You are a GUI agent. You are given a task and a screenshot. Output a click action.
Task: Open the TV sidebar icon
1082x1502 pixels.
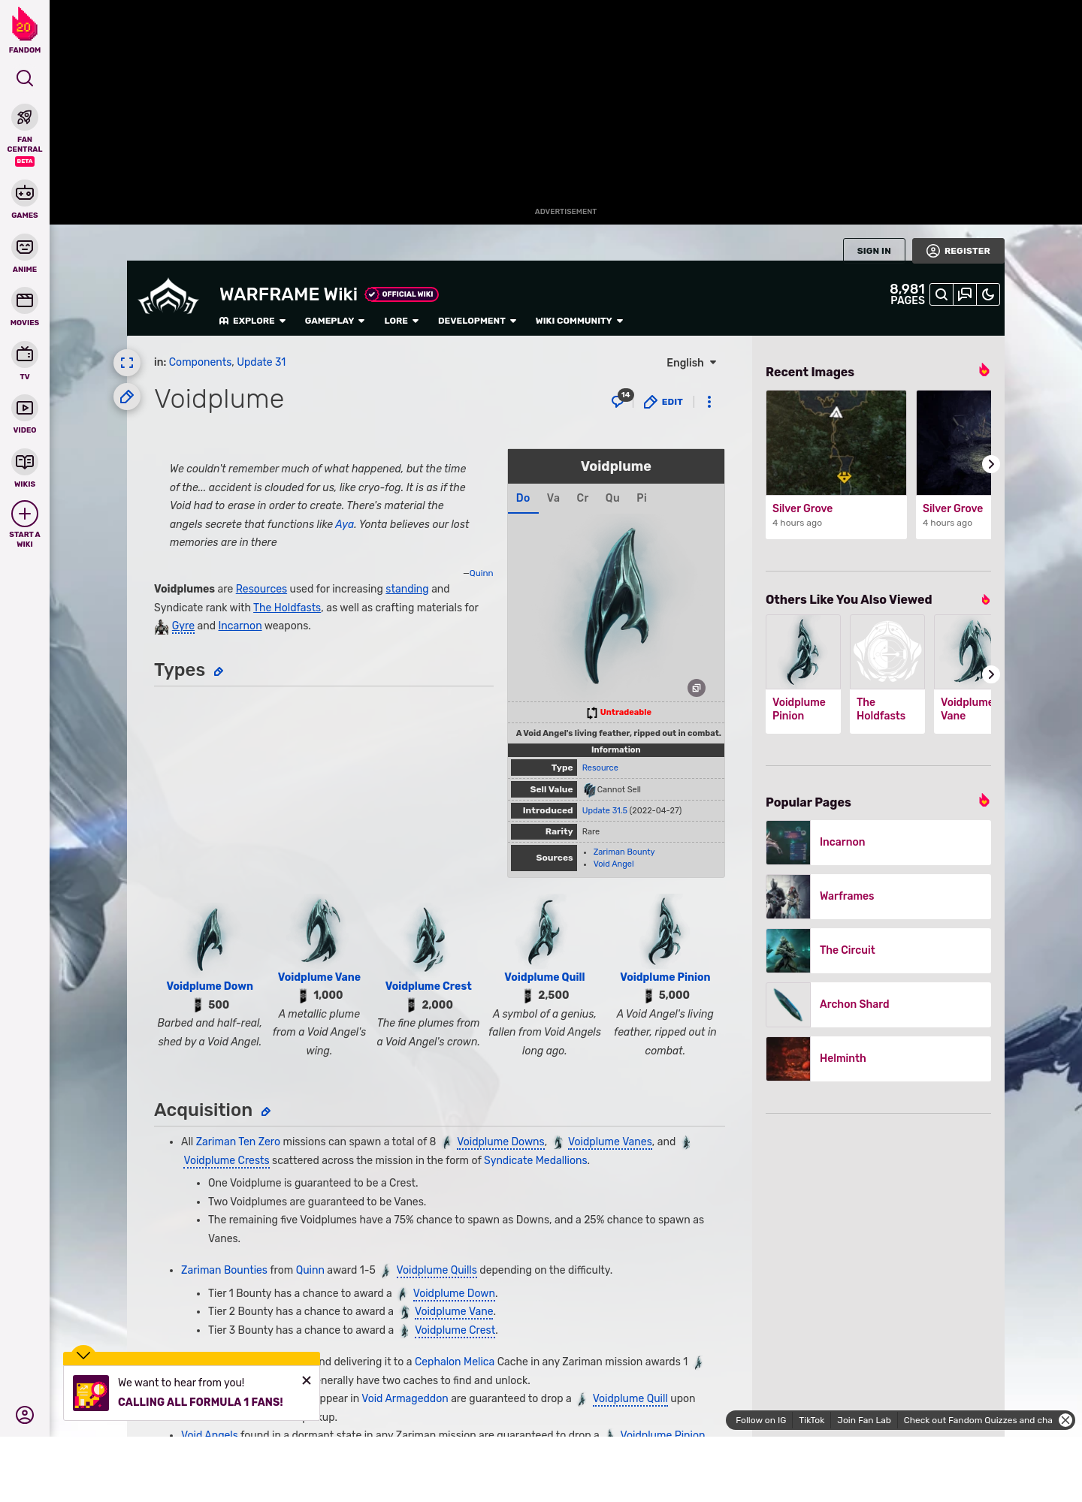(x=25, y=354)
